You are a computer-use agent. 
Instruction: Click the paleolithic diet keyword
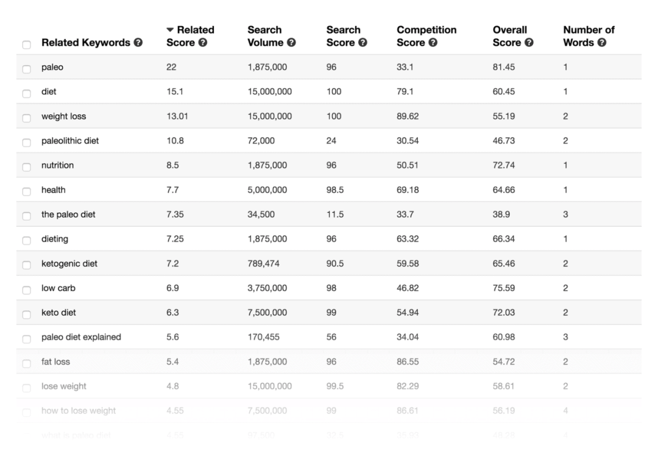pos(70,141)
